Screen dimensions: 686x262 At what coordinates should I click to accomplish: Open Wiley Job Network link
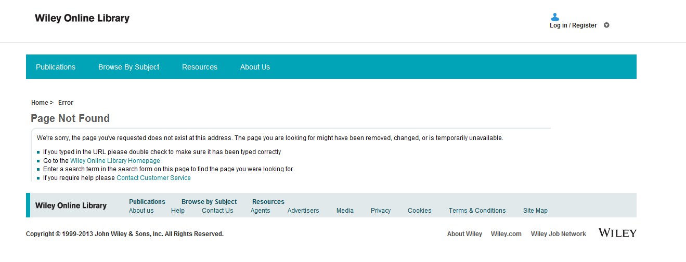click(x=559, y=234)
